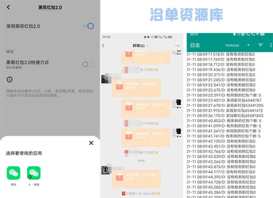The image size is (273, 198).
Task: Close the 选择要使用的应用 sheet
Action: (x=91, y=143)
